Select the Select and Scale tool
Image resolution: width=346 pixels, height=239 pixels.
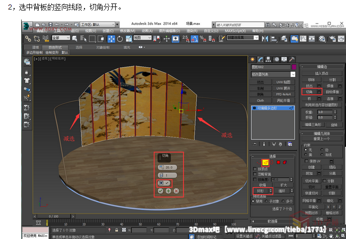pos(128,39)
